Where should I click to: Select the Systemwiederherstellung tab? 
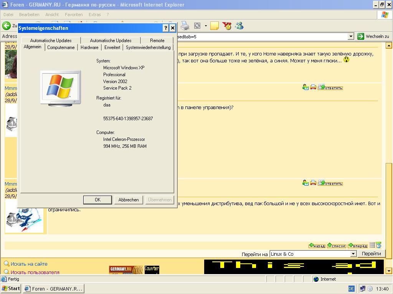click(148, 47)
